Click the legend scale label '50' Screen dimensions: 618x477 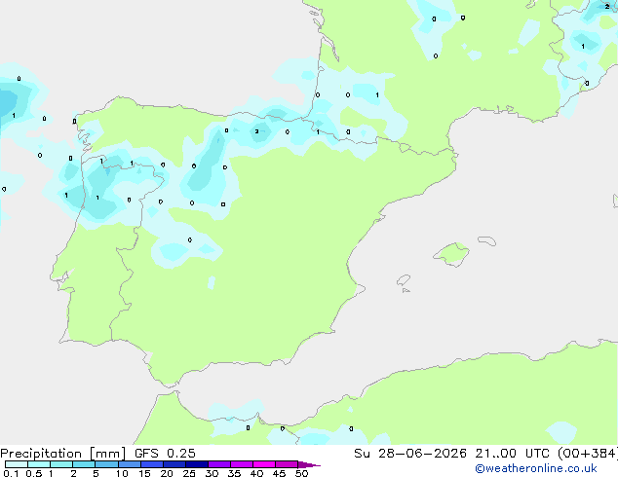point(301,473)
